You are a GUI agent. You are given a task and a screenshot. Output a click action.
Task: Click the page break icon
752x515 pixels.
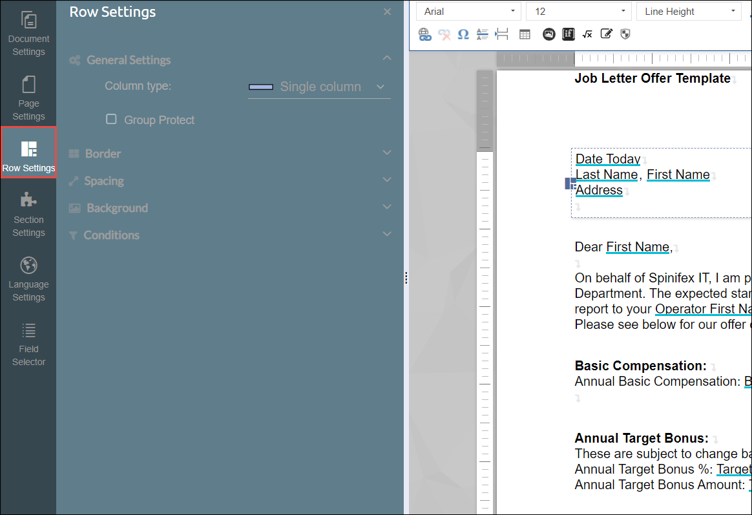tap(502, 34)
